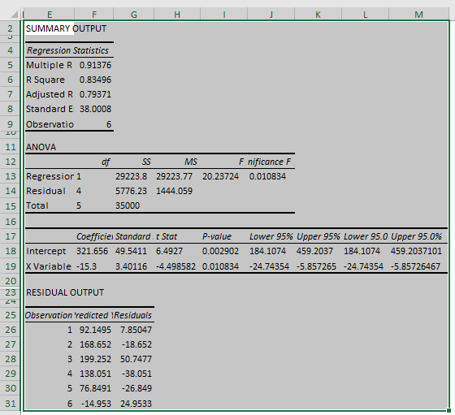Click residual value 24.9533

[x=136, y=404]
